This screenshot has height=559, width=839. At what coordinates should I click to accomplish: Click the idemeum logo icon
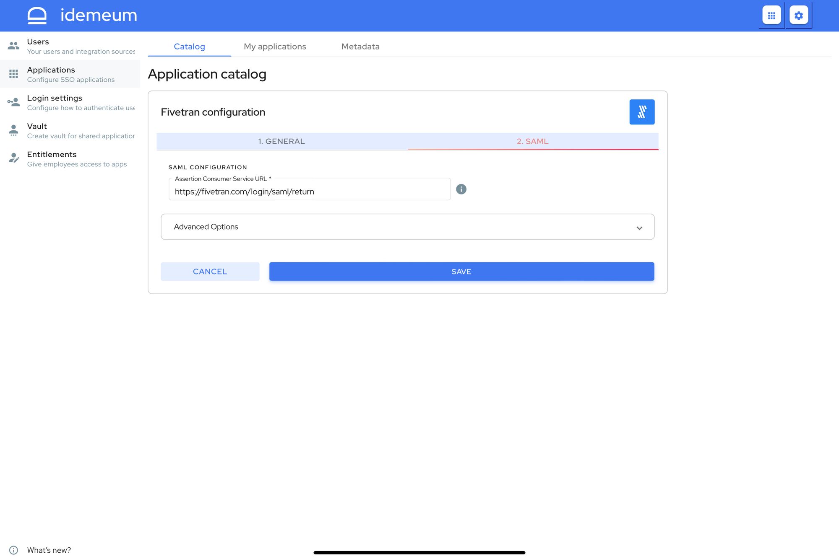(37, 16)
